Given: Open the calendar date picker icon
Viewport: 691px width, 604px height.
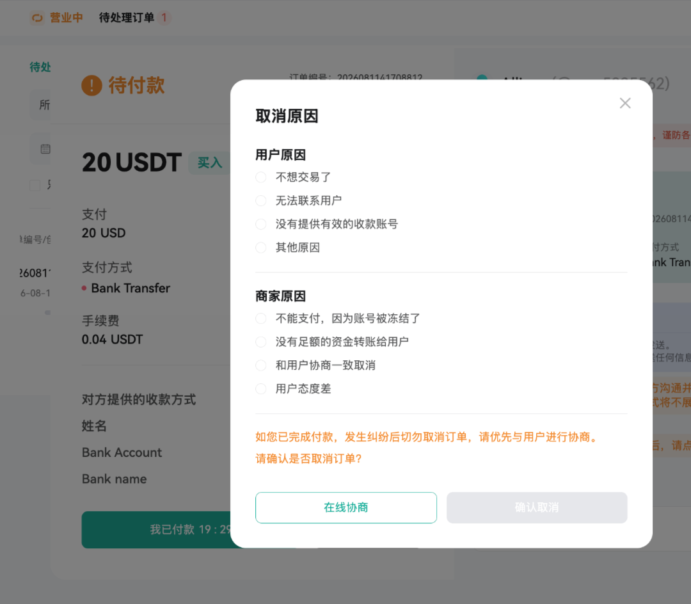Looking at the screenshot, I should [x=45, y=149].
